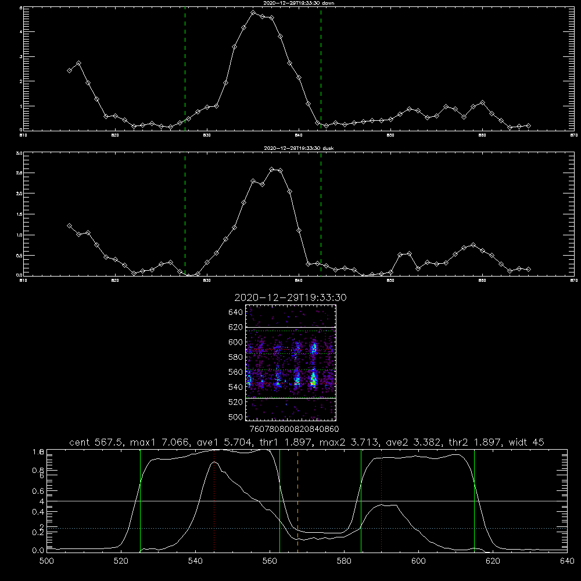Viewport: 581px width, 581px height.
Task: Click x-axis label 560 of bottom plot
Action: click(270, 561)
